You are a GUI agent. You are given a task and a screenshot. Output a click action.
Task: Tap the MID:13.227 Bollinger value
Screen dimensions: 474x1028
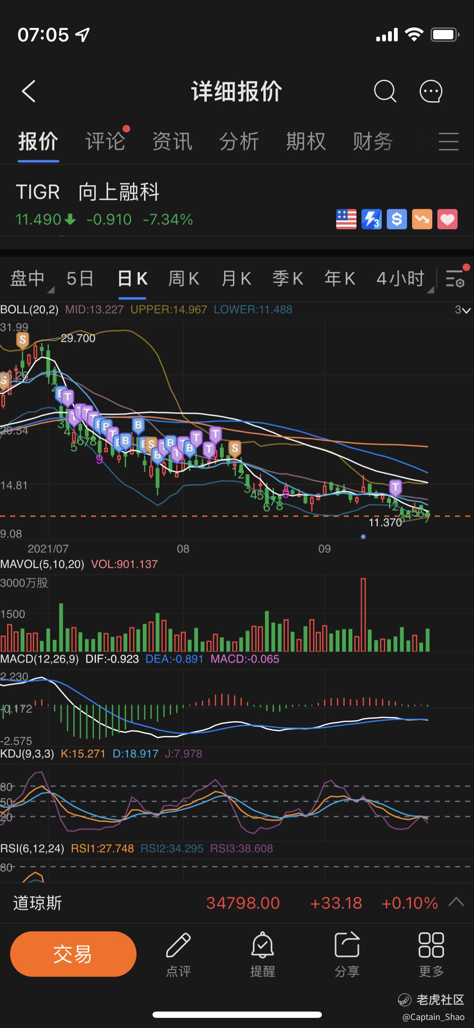point(94,310)
